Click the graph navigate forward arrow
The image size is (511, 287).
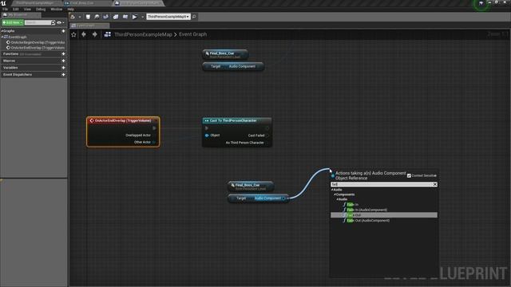(x=94, y=34)
